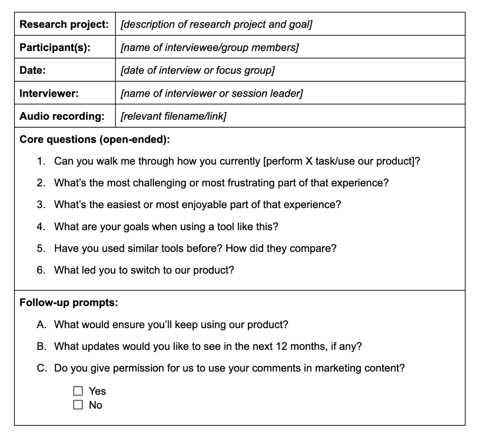The image size is (482, 436).
Task: Click the most frustrating part question
Action: click(221, 183)
